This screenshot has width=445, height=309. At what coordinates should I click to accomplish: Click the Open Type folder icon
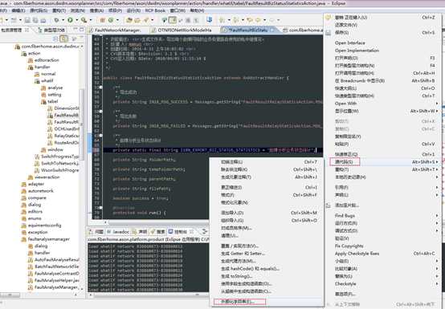[129, 20]
